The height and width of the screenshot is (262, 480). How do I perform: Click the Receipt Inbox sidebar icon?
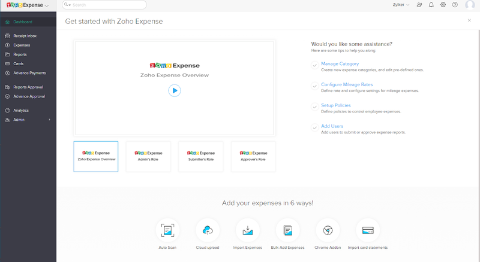point(7,36)
